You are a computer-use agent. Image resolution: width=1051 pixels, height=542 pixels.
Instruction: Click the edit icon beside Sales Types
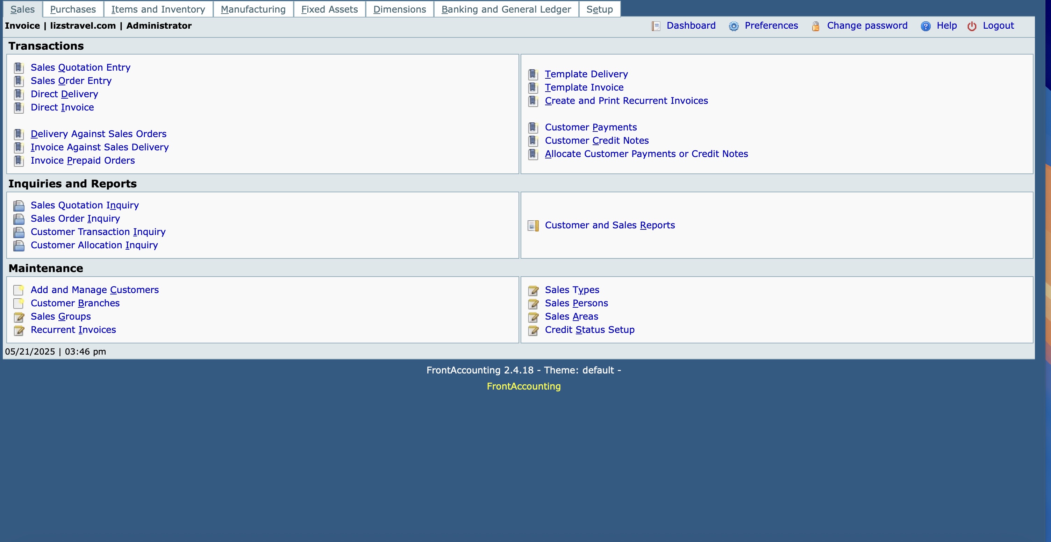[533, 290]
